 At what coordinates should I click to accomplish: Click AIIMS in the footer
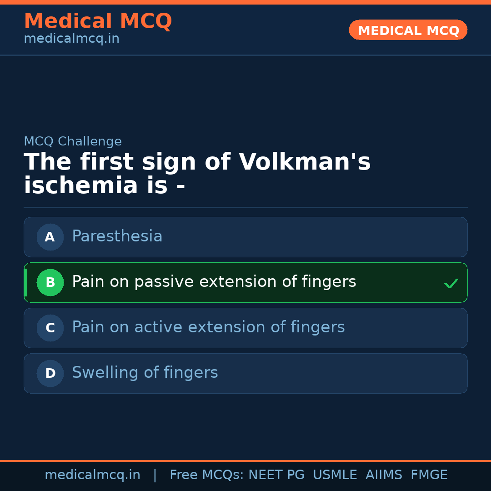[x=384, y=475]
